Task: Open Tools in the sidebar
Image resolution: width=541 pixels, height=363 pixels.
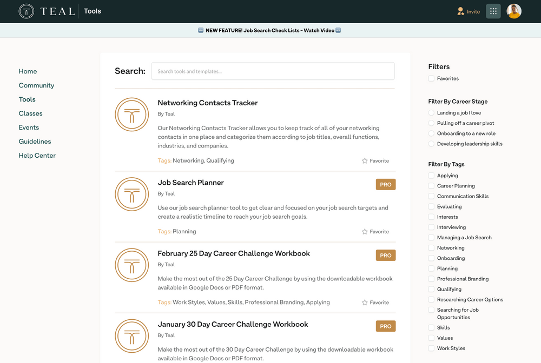Action: click(27, 99)
